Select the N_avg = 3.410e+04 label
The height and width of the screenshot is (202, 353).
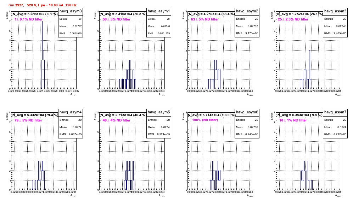pos(123,14)
